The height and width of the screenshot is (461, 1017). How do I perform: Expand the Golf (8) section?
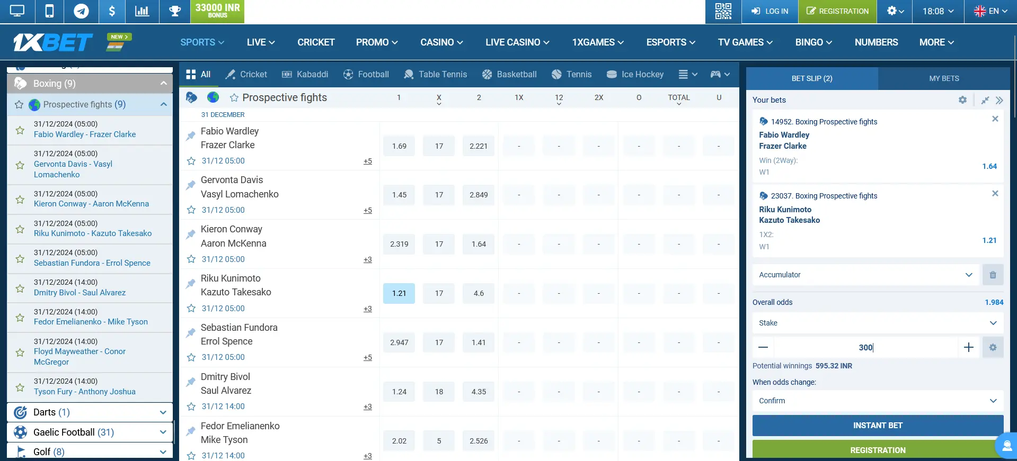pos(163,452)
